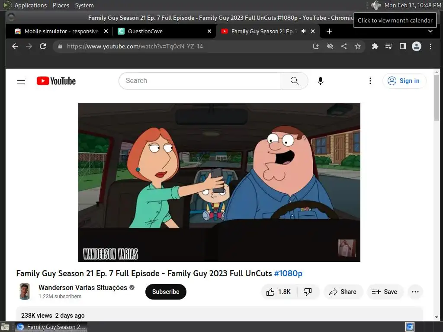Open Wanderson Varias Situações channel name
The width and height of the screenshot is (443, 332).
coord(83,287)
